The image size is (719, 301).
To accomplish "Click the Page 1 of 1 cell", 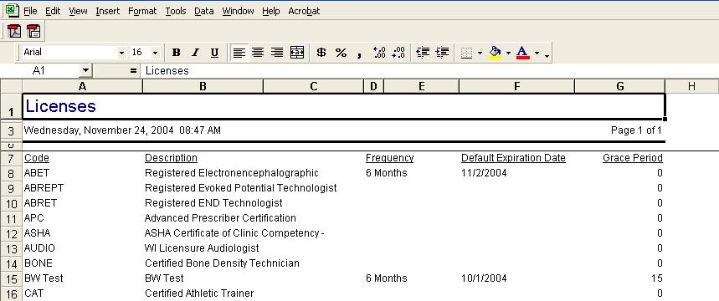I will pyautogui.click(x=636, y=130).
